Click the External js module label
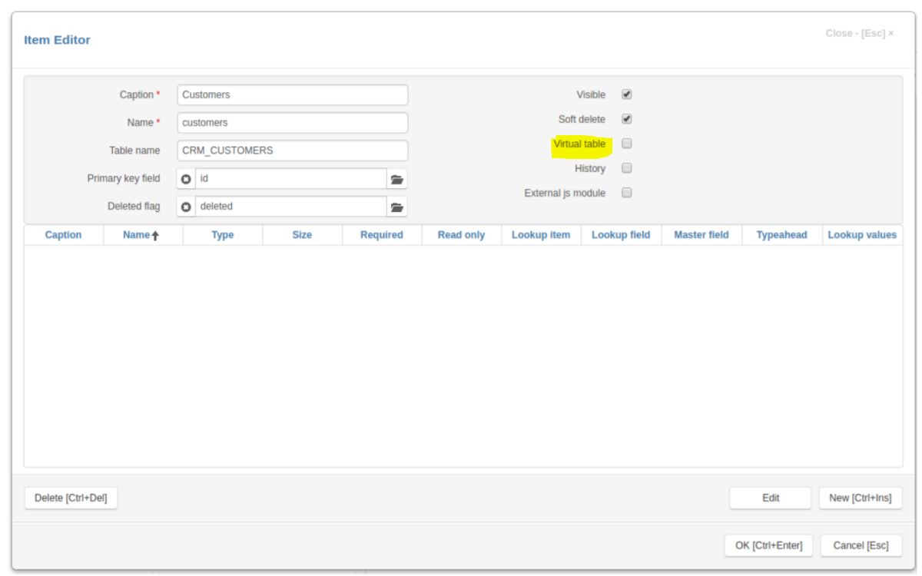 pos(565,193)
